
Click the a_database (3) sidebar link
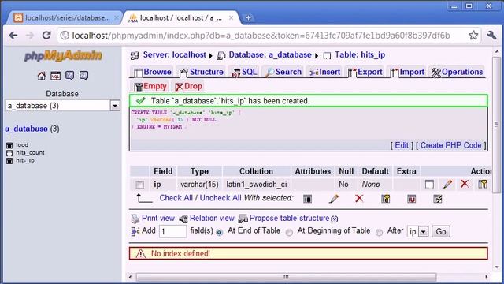click(32, 129)
